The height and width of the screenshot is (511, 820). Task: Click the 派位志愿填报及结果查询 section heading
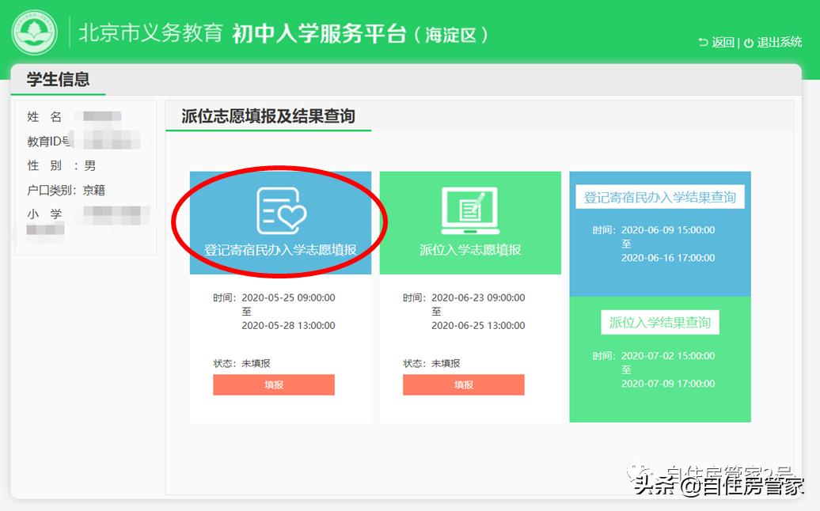click(268, 115)
